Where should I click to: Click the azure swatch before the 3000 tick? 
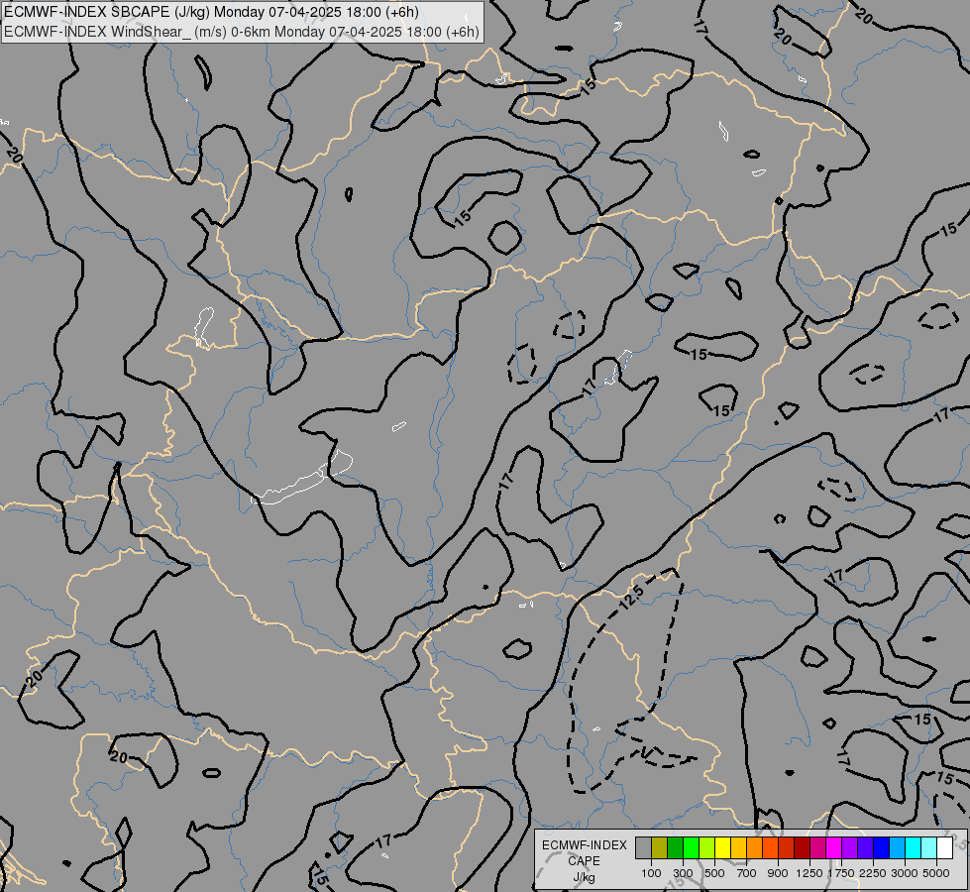pyautogui.click(x=897, y=847)
